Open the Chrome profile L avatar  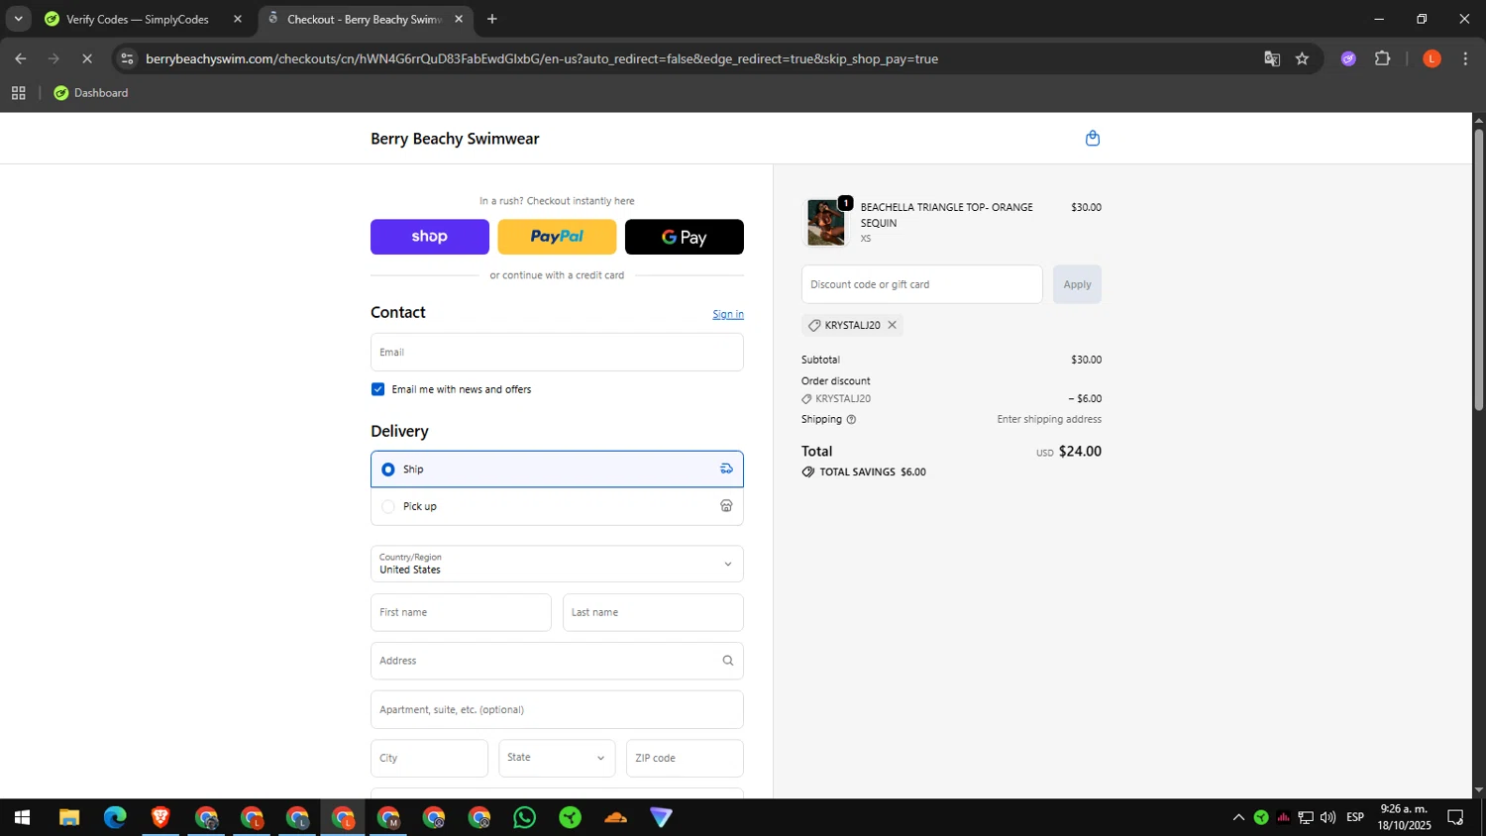point(1432,59)
